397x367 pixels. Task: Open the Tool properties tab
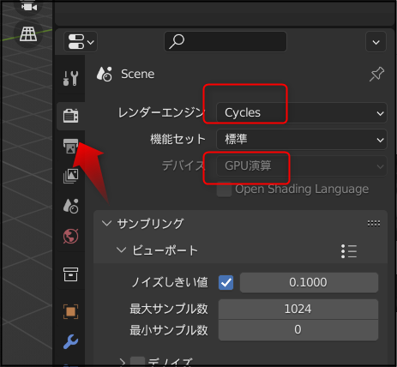(70, 78)
